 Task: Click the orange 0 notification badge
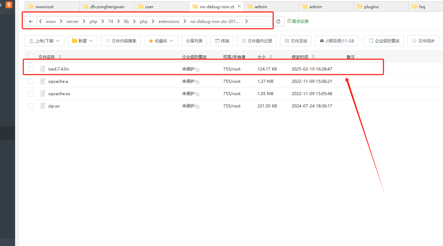(9, 5)
